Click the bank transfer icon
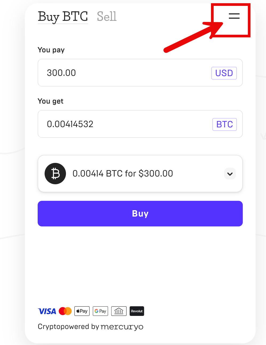Image resolution: width=266 pixels, height=345 pixels. (119, 311)
